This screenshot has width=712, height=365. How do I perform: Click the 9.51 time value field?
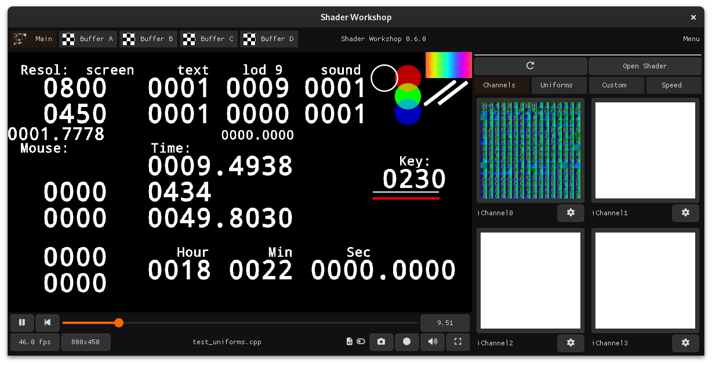click(x=445, y=323)
